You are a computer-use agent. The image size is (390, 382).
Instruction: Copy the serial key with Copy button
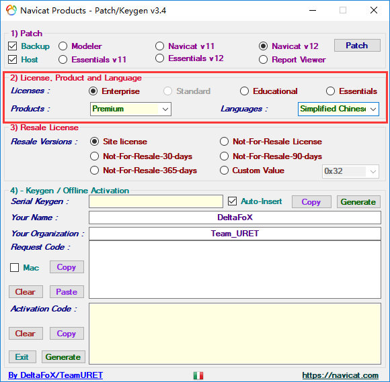[x=311, y=201]
